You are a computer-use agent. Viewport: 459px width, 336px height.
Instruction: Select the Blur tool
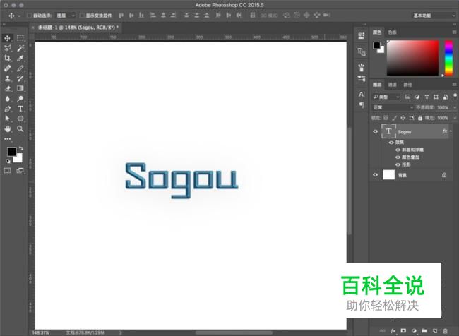click(7, 99)
